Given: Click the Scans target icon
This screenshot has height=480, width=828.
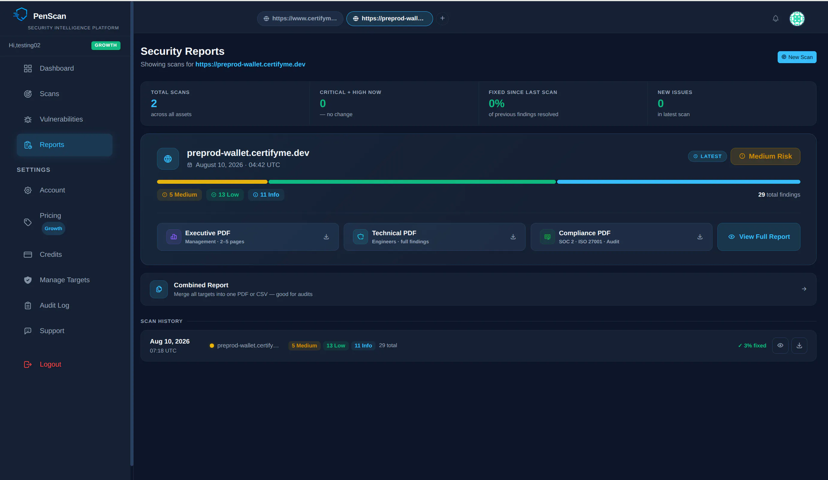Looking at the screenshot, I should [x=28, y=94].
